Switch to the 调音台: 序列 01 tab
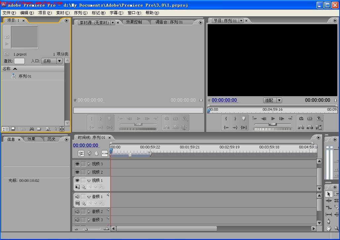The width and height of the screenshot is (340, 240). 169,22
